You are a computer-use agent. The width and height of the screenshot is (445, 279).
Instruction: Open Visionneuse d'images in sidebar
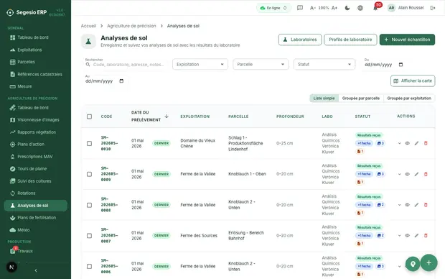click(x=36, y=120)
